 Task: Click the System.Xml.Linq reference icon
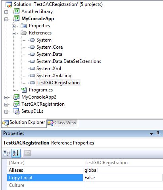(x=31, y=76)
